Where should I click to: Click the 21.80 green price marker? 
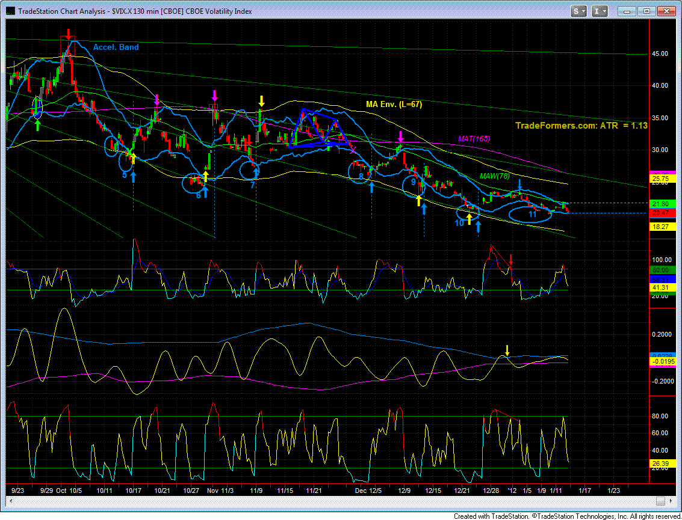pos(662,204)
